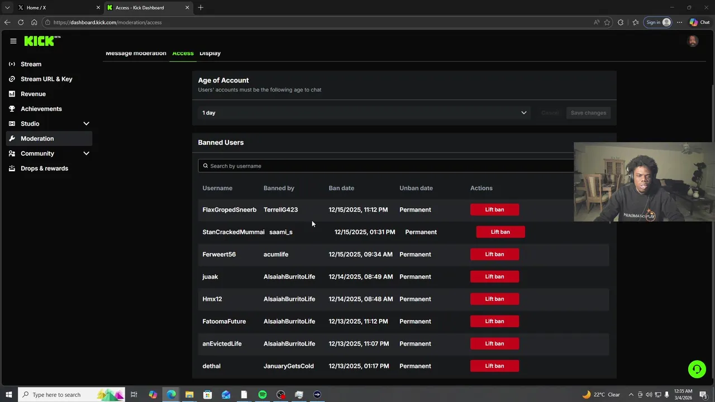715x402 pixels.
Task: Close the Home / X tab
Action: 98,7
